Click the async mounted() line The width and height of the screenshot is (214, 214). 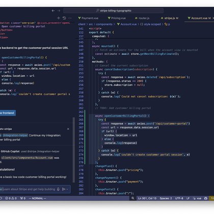pos(105,46)
